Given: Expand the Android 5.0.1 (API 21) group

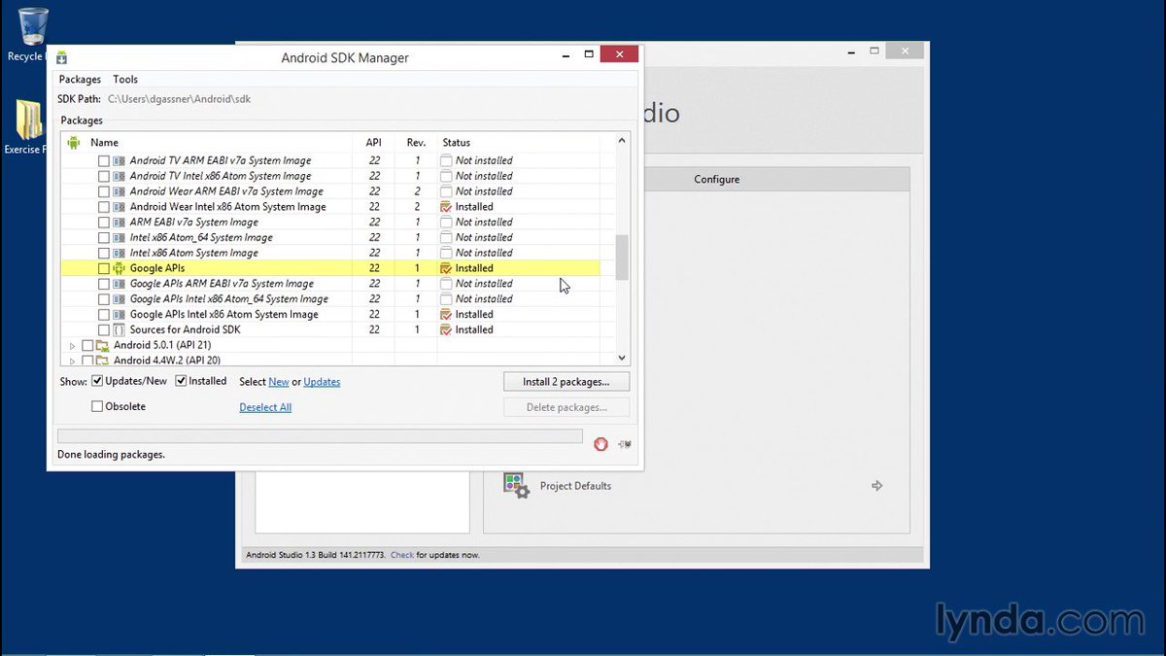Looking at the screenshot, I should coord(72,346).
